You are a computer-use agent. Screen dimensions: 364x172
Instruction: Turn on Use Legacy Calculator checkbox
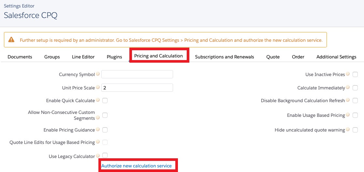[105, 155]
